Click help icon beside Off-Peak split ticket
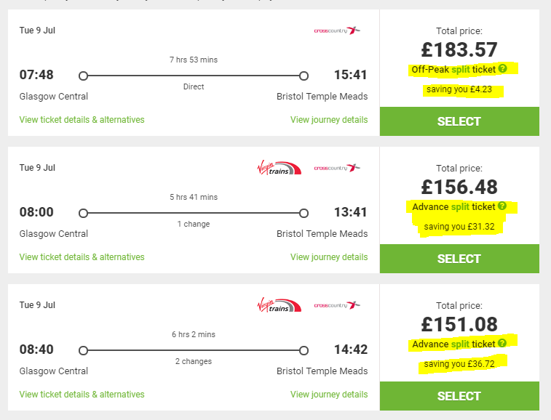 (x=502, y=68)
